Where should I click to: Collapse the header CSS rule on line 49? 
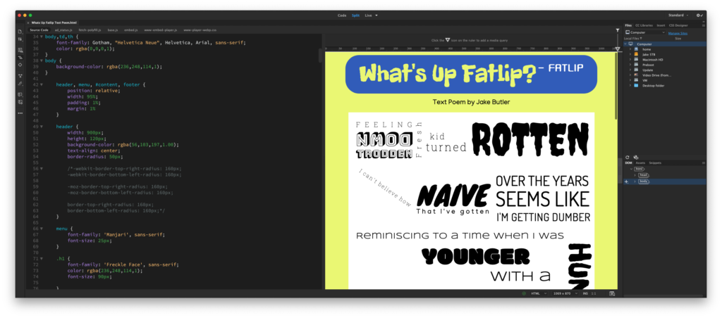pos(42,126)
